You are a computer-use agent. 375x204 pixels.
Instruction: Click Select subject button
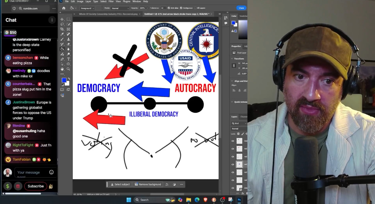[120, 184]
